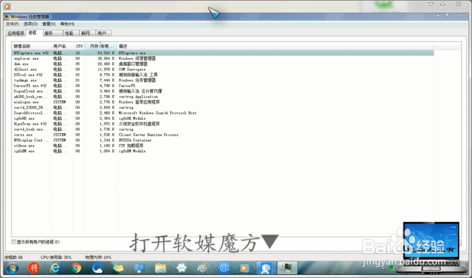Image resolution: width=472 pixels, height=278 pixels.
Task: Open the Paint palette taskbar icon
Action: click(x=202, y=268)
